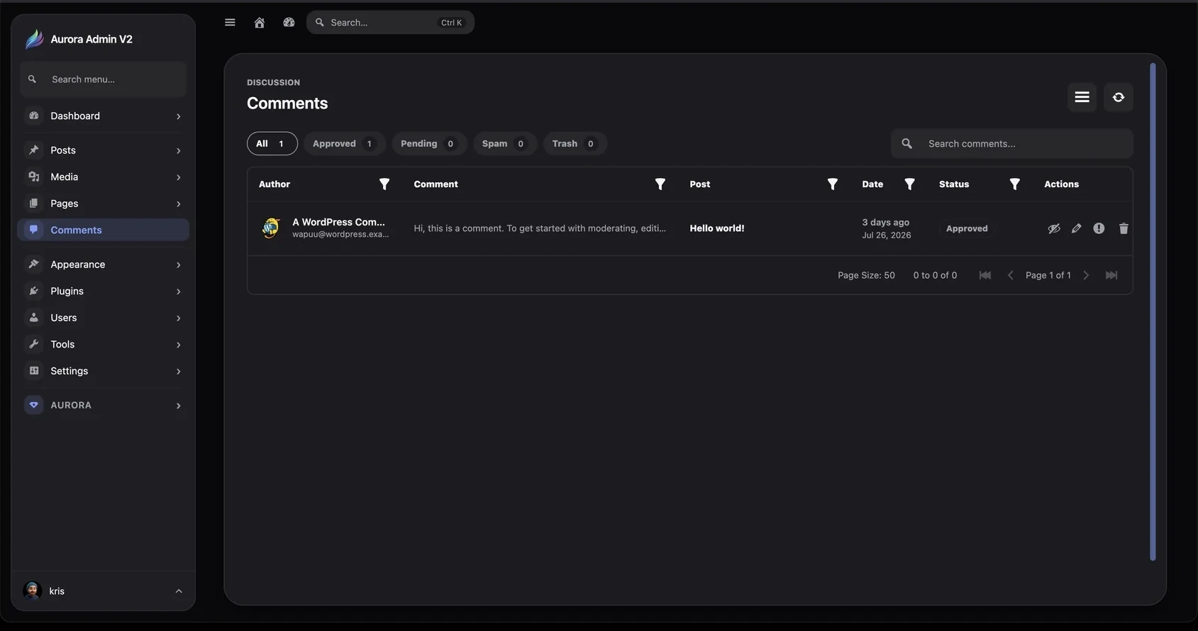The height and width of the screenshot is (631, 1198).
Task: Click the Approved status badge
Action: tap(967, 228)
